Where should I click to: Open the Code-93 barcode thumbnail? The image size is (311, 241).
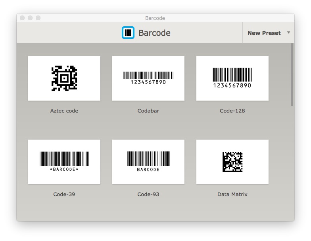(x=148, y=162)
